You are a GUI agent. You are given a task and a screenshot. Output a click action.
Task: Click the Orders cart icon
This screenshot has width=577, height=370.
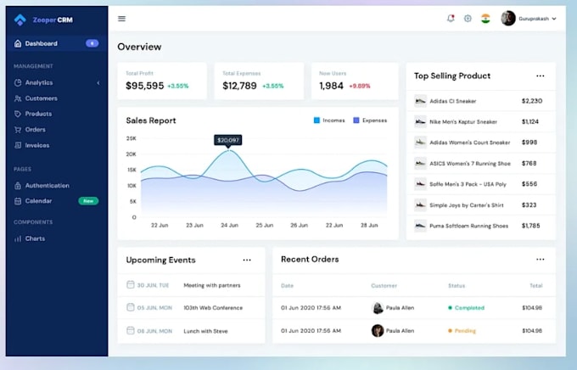18,130
